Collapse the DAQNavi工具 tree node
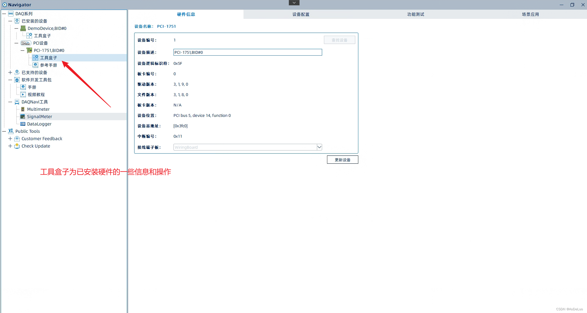587x313 pixels. click(x=10, y=102)
